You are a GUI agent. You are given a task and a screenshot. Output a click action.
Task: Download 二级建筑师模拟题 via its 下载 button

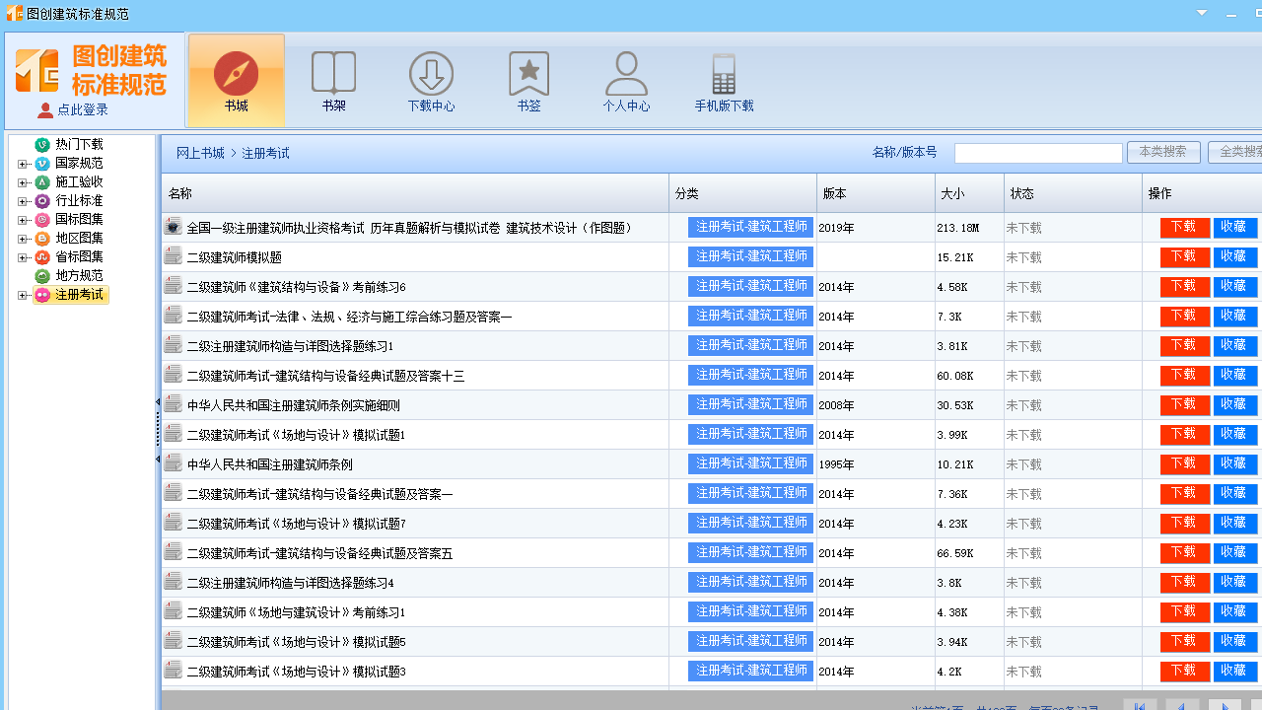tap(1184, 256)
